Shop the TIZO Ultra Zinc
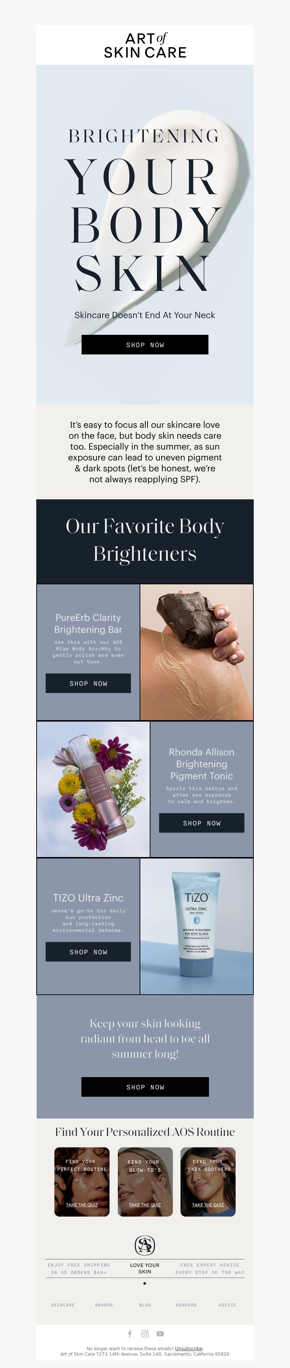Viewport: 290px width, 1368px height. pos(88,952)
